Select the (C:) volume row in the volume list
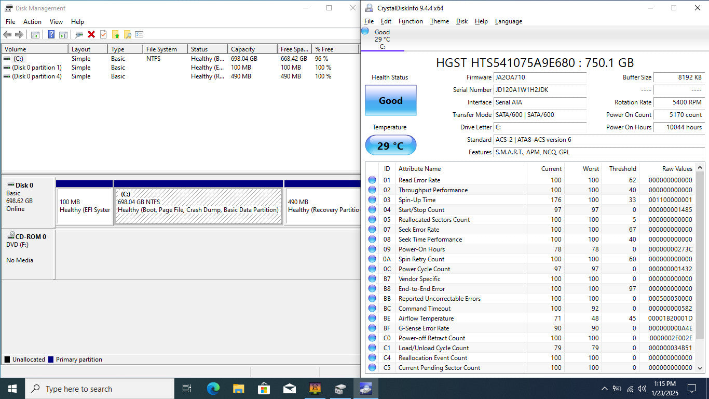Viewport: 709px width, 399px height. (180, 59)
